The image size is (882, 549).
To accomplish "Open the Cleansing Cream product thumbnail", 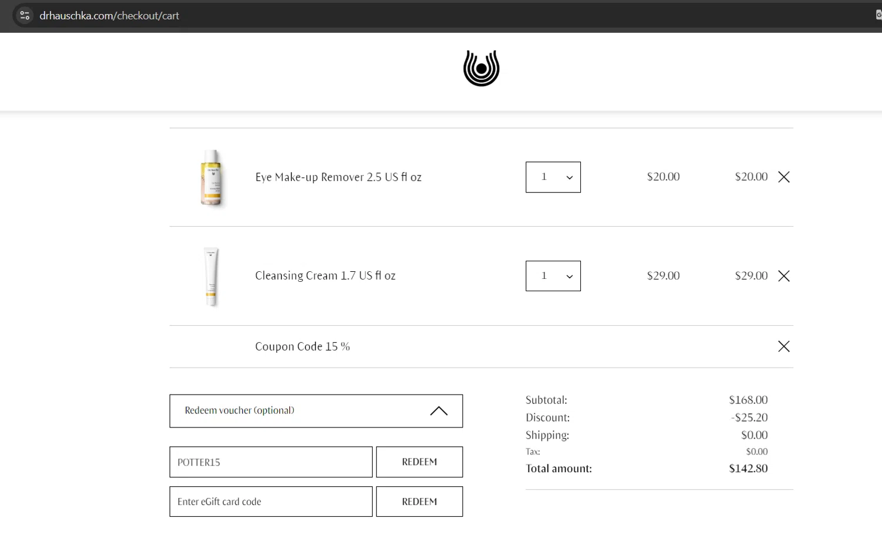I will click(x=211, y=277).
